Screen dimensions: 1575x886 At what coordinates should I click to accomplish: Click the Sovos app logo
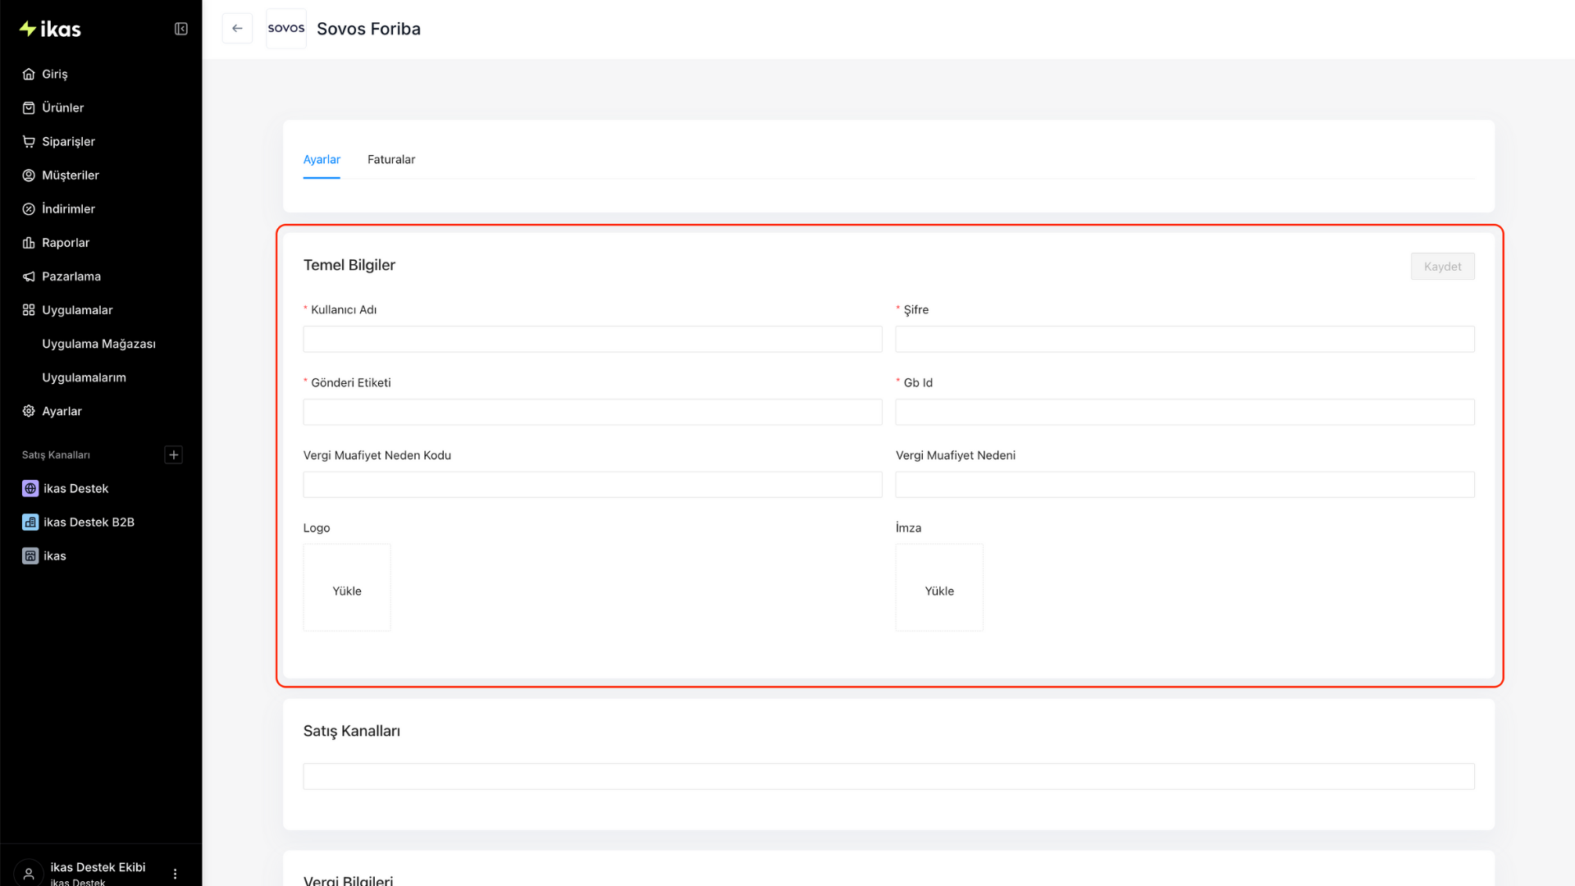coord(286,29)
